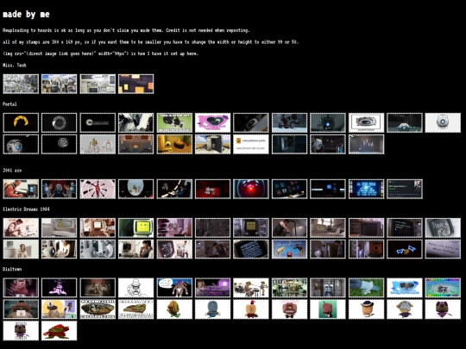
Task: Open the band playing instruments Dialtown stamp
Action: (251, 288)
